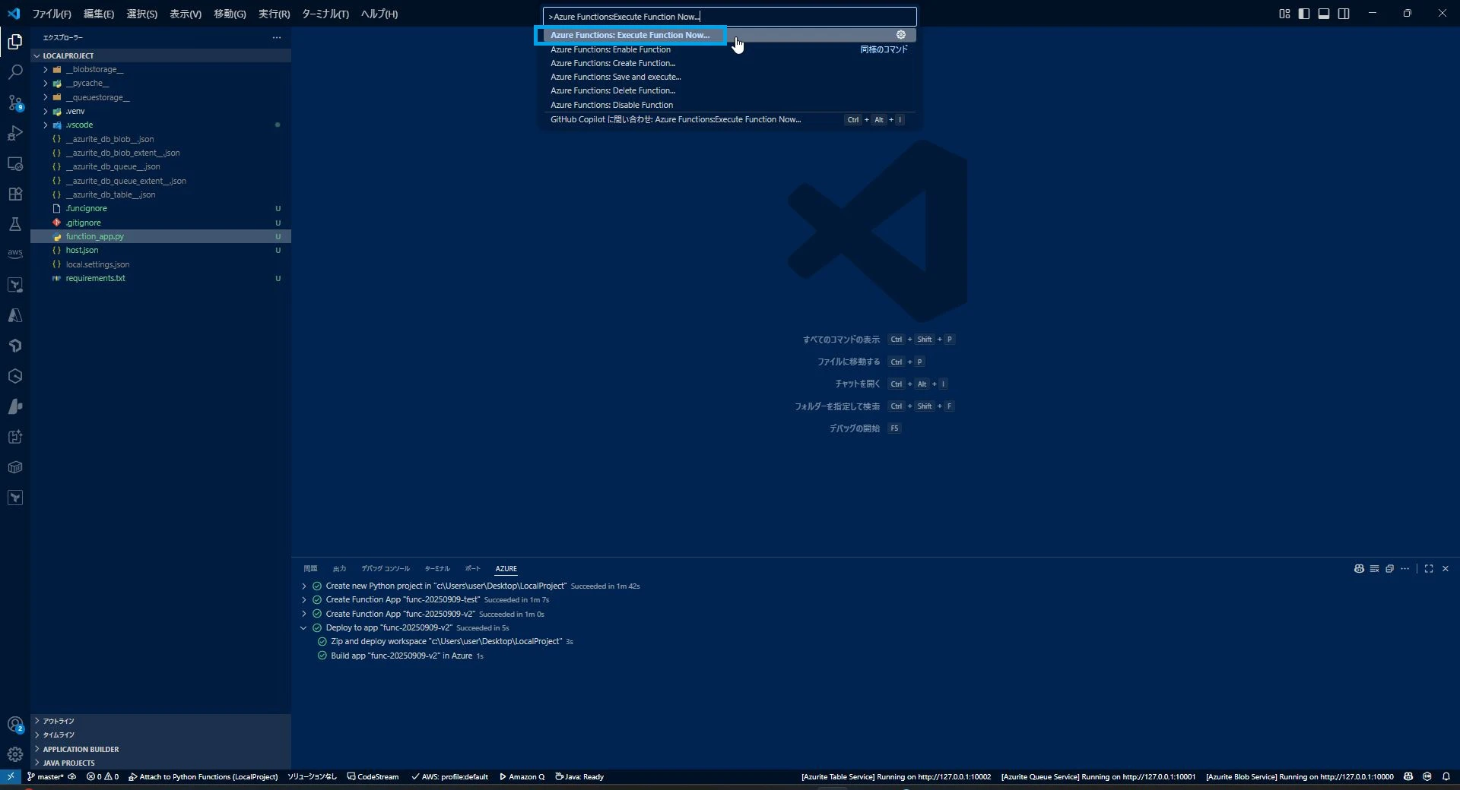Open local.settings.json in explorer
This screenshot has width=1460, height=790.
point(161,264)
